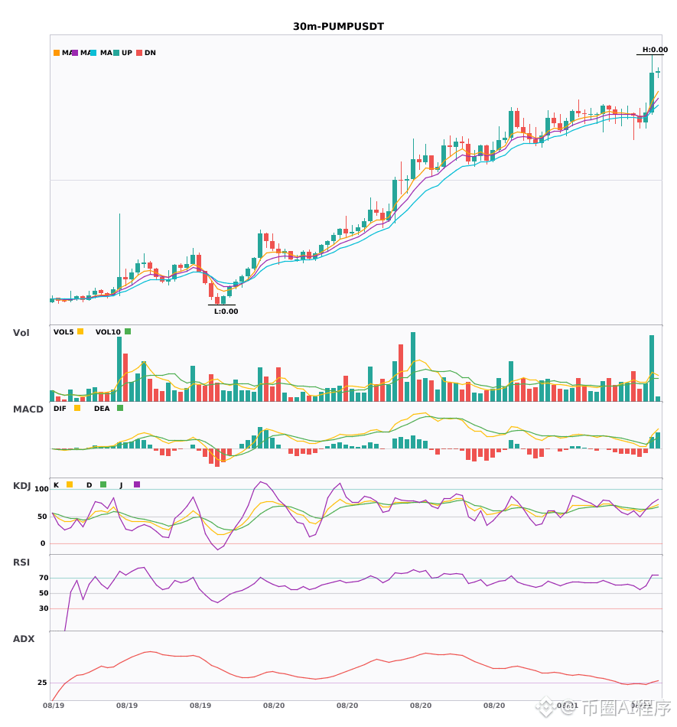Select the Vol panel label
This screenshot has height=727, width=677.
pos(21,333)
